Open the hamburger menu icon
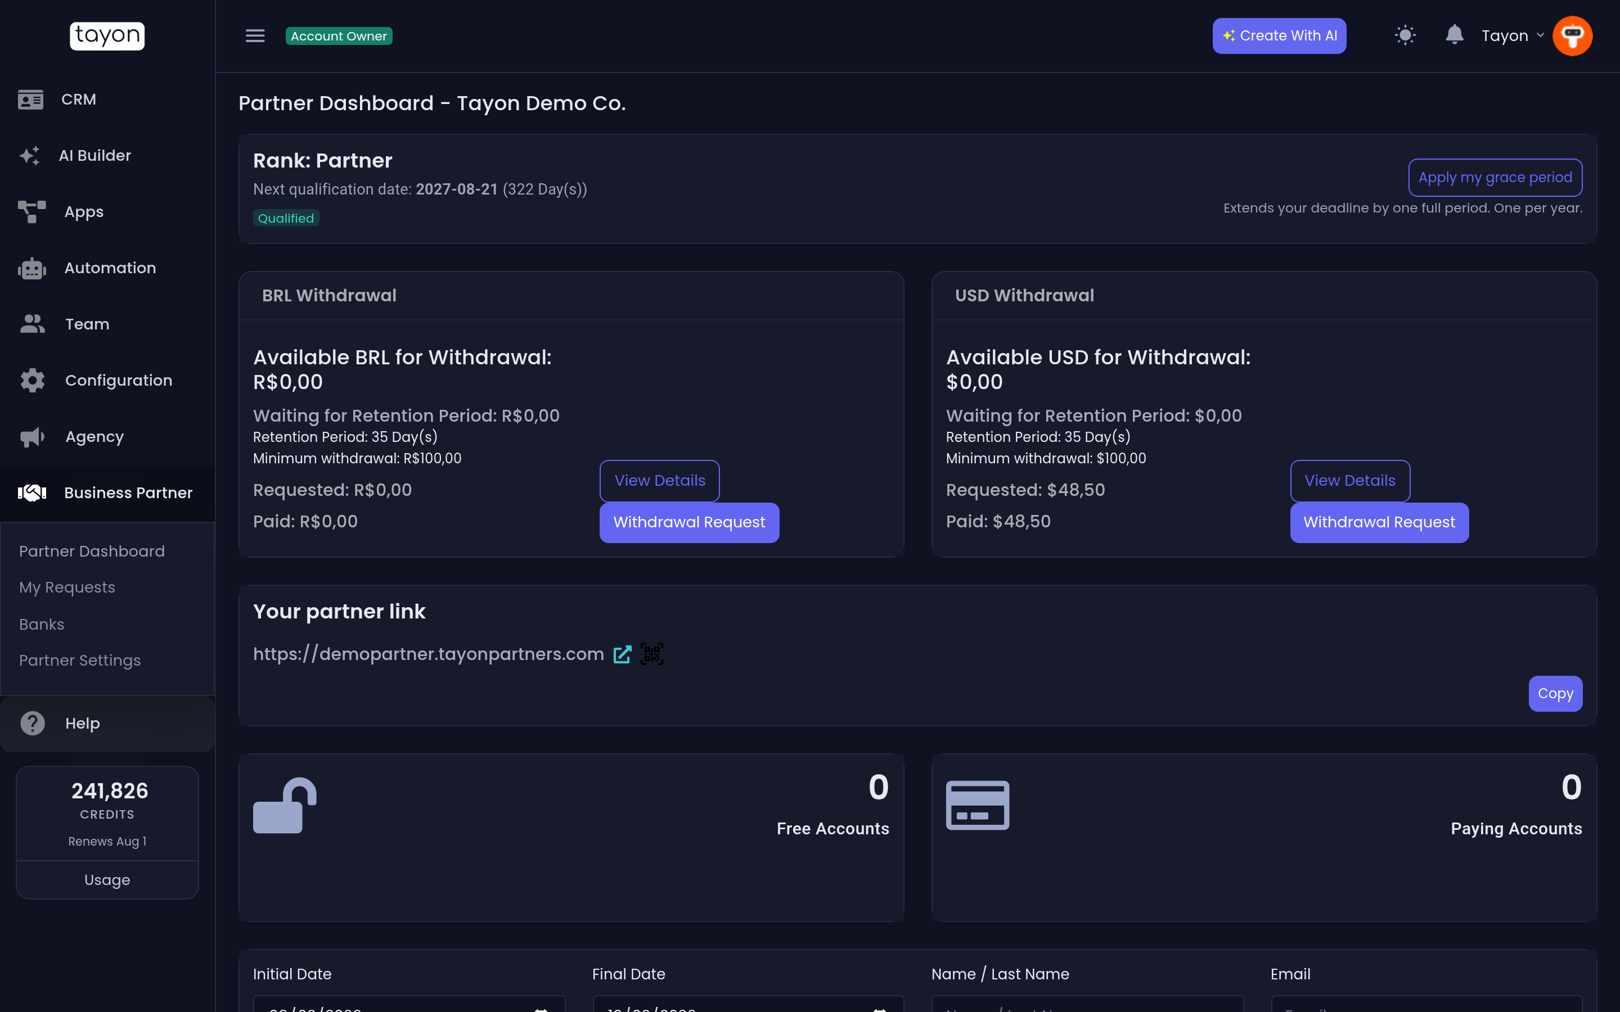The width and height of the screenshot is (1620, 1012). tap(255, 36)
